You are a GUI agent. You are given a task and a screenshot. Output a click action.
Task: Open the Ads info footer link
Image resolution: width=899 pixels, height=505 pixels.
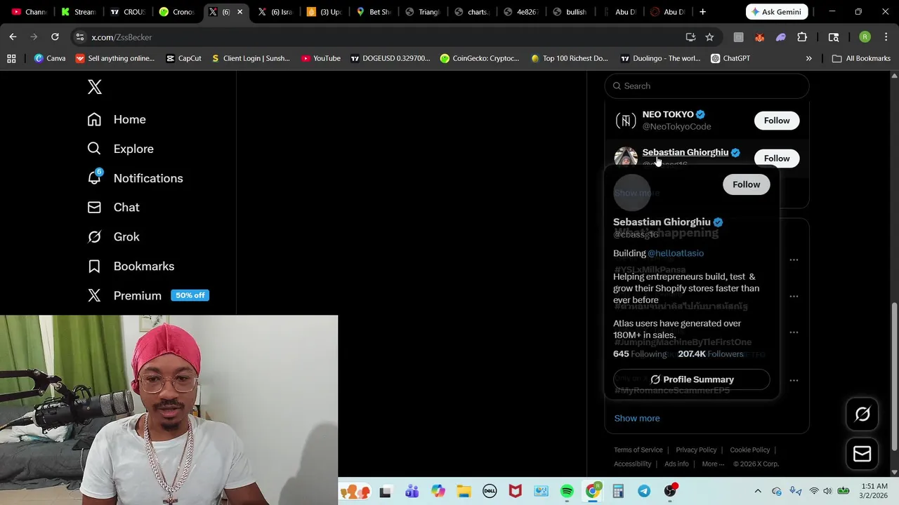676,464
